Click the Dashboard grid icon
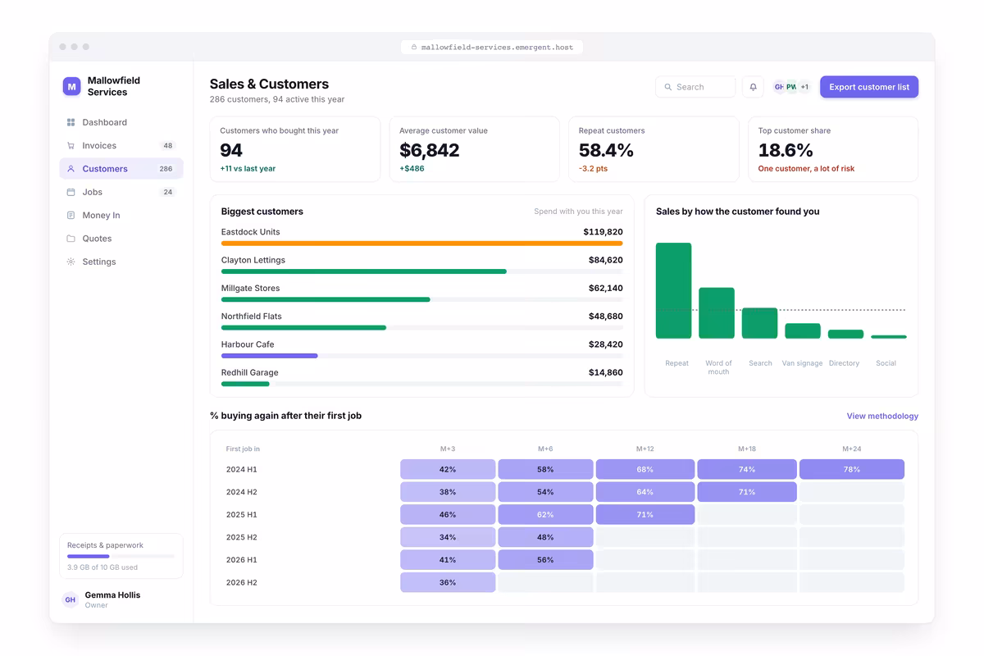This screenshot has height=656, width=984. pos(71,122)
